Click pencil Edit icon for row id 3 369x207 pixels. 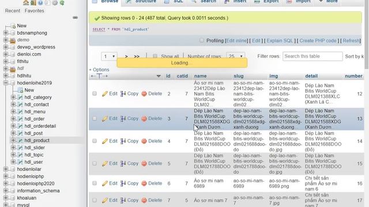[x=105, y=119]
